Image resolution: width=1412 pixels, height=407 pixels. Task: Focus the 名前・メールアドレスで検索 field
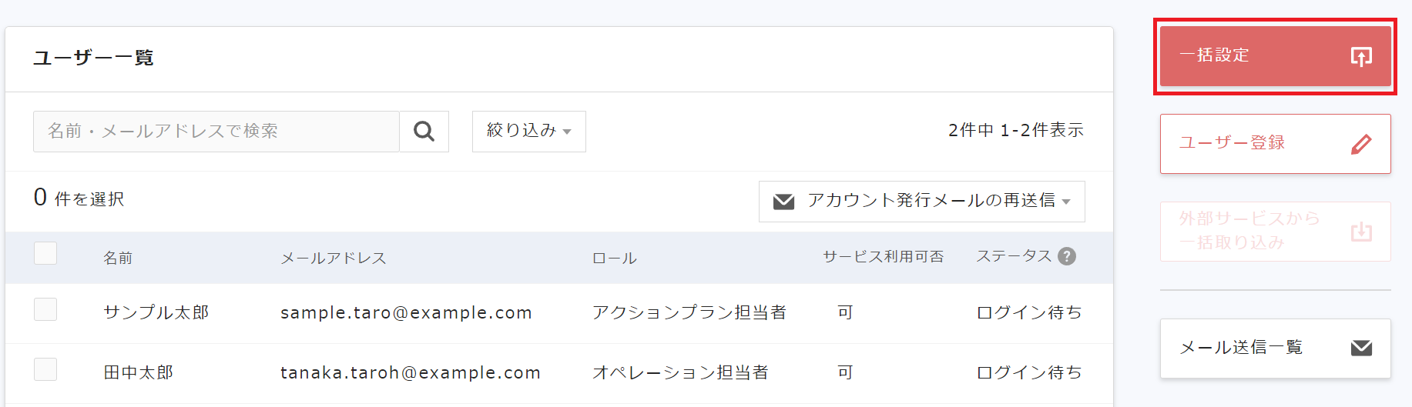point(216,132)
